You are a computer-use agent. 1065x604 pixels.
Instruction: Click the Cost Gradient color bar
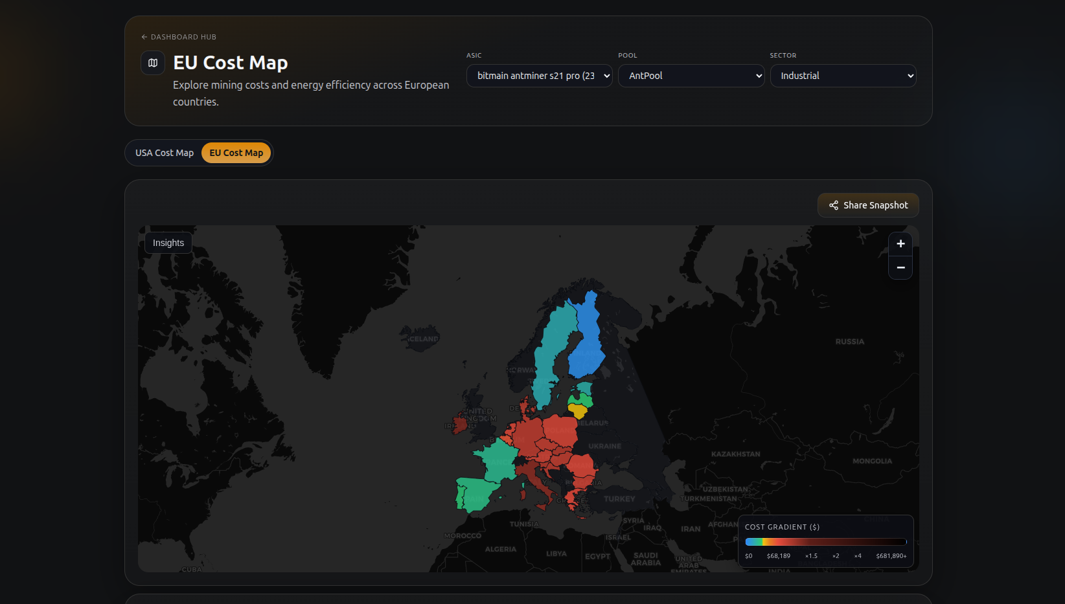coord(826,542)
